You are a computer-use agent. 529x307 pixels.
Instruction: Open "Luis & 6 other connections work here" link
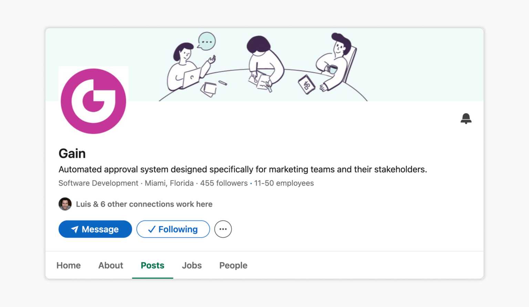pos(144,204)
